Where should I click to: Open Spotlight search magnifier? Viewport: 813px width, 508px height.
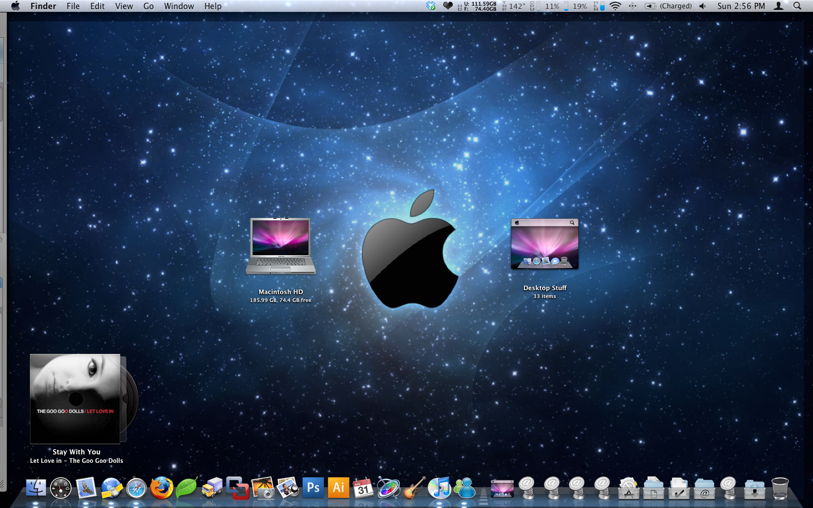[x=797, y=6]
